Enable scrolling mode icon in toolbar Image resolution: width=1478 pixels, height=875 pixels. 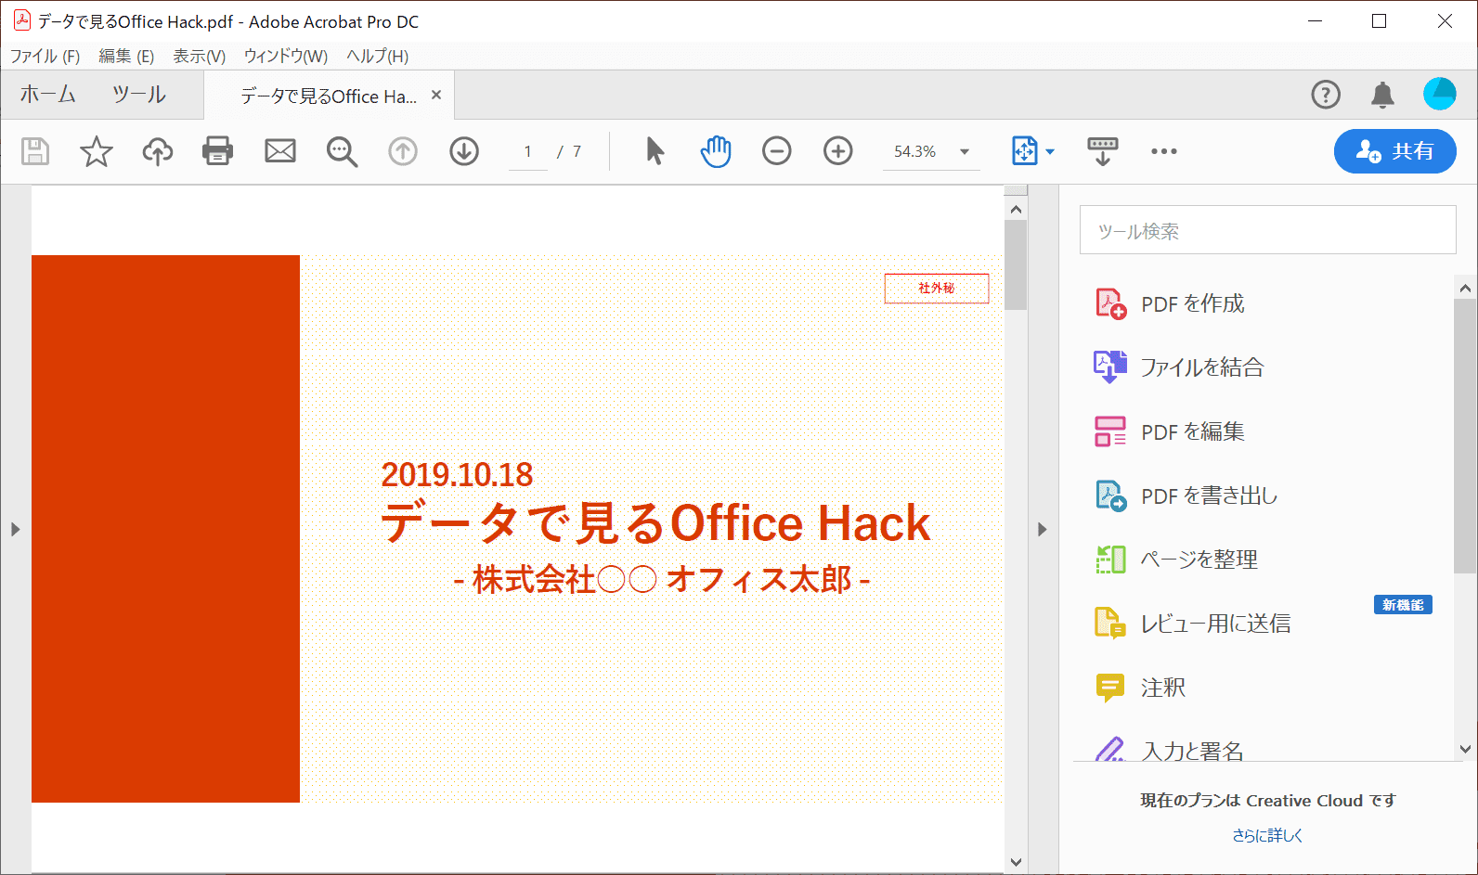[1103, 151]
